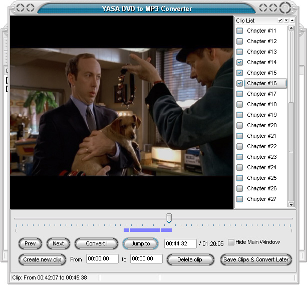Click the last purple clip segment under slider

[x=166, y=230]
